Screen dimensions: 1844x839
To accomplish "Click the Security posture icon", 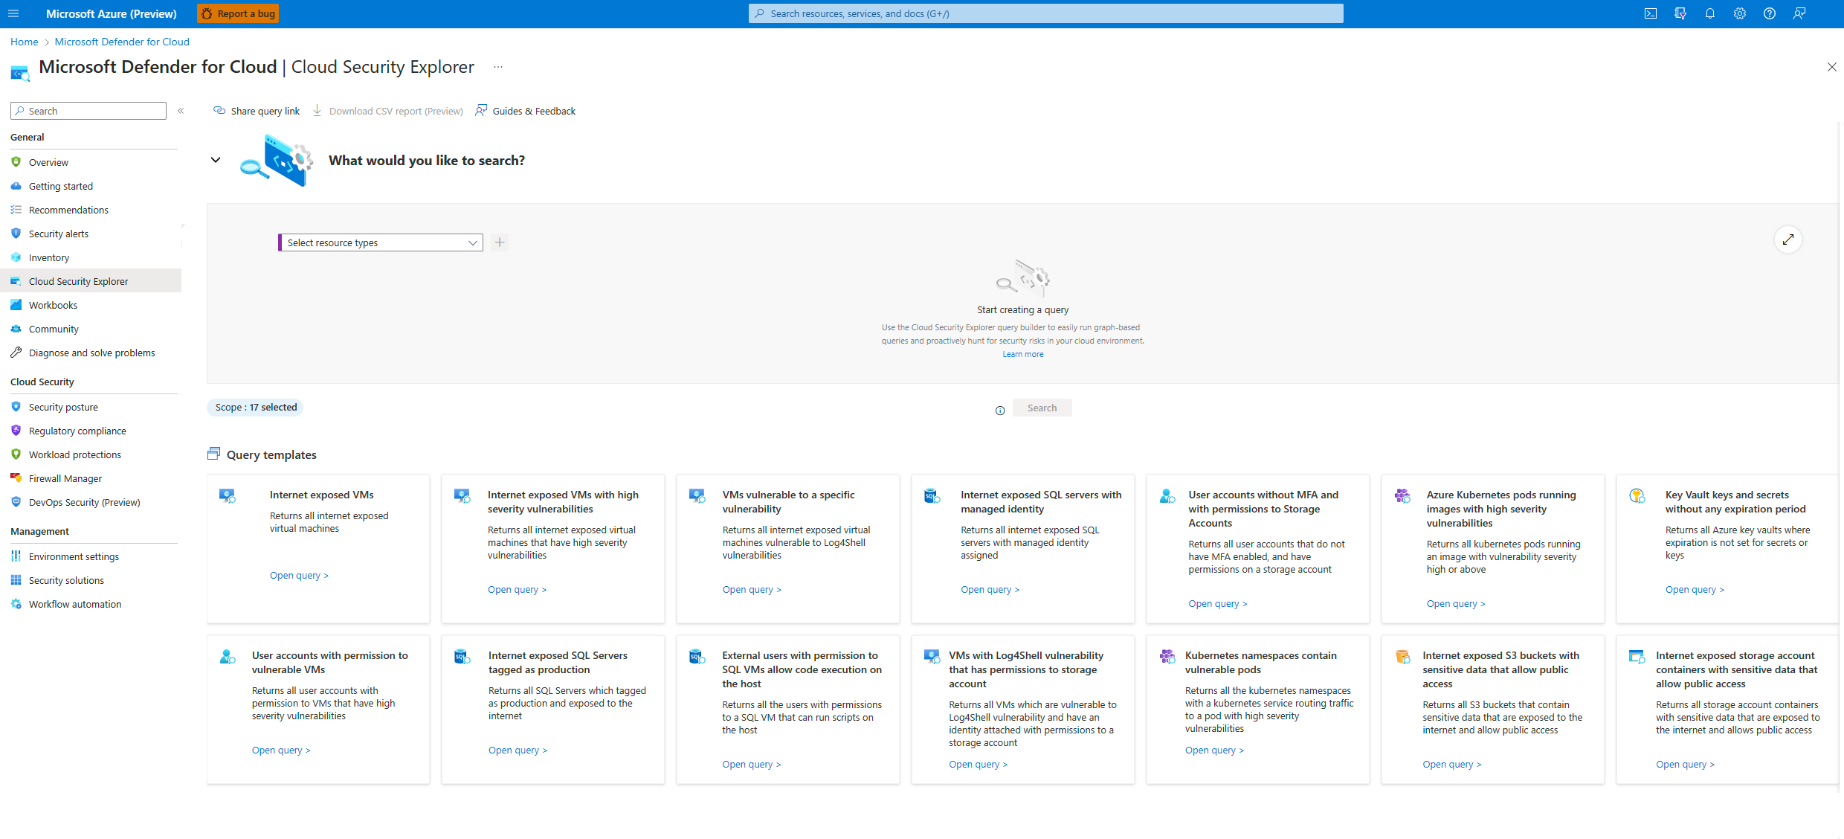I will coord(16,407).
